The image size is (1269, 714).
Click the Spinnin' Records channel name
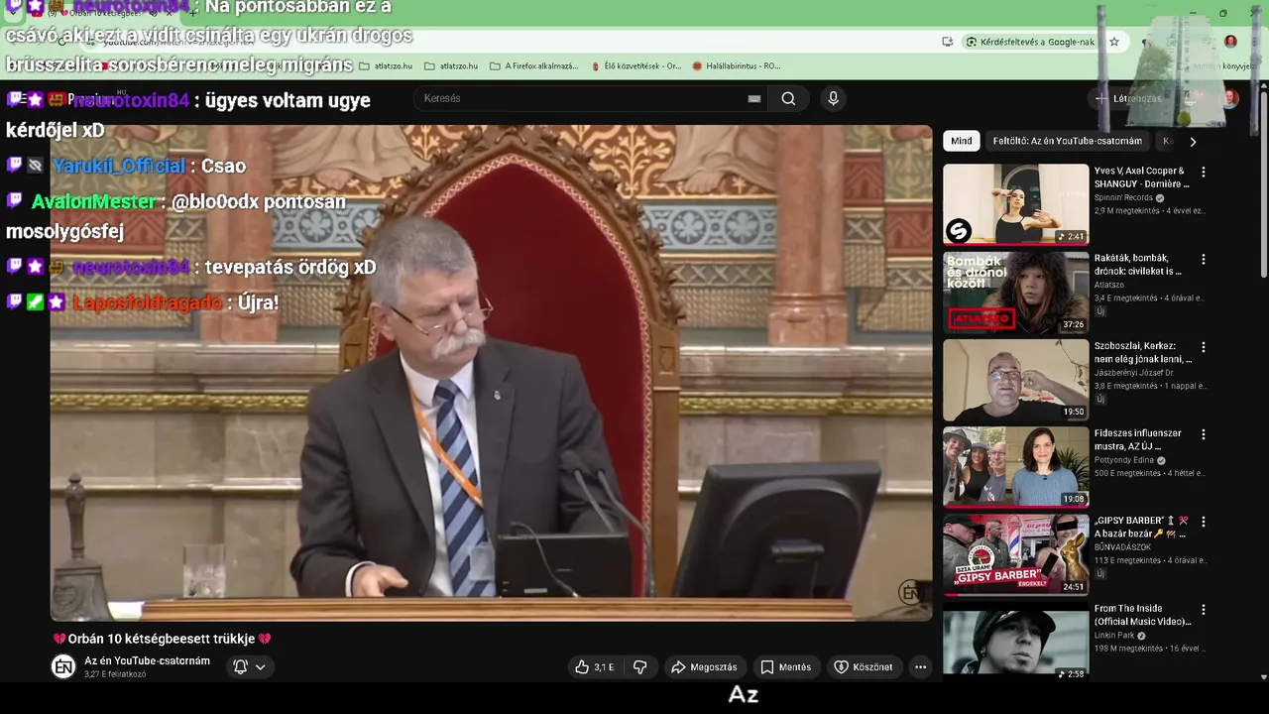[x=1124, y=198]
